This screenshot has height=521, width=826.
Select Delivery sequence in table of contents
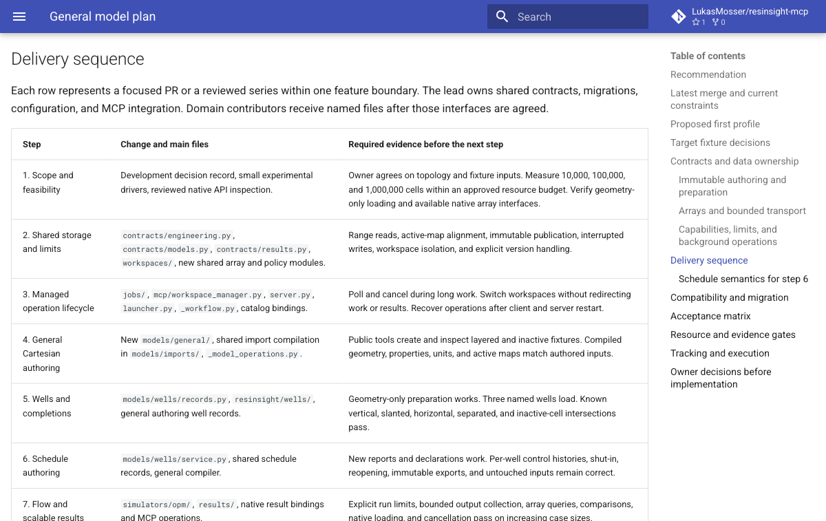pos(709,260)
